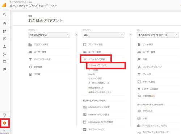181x134 pixels.
Task: Click the funnel icon for view フィルタ
Action: pos(139,74)
